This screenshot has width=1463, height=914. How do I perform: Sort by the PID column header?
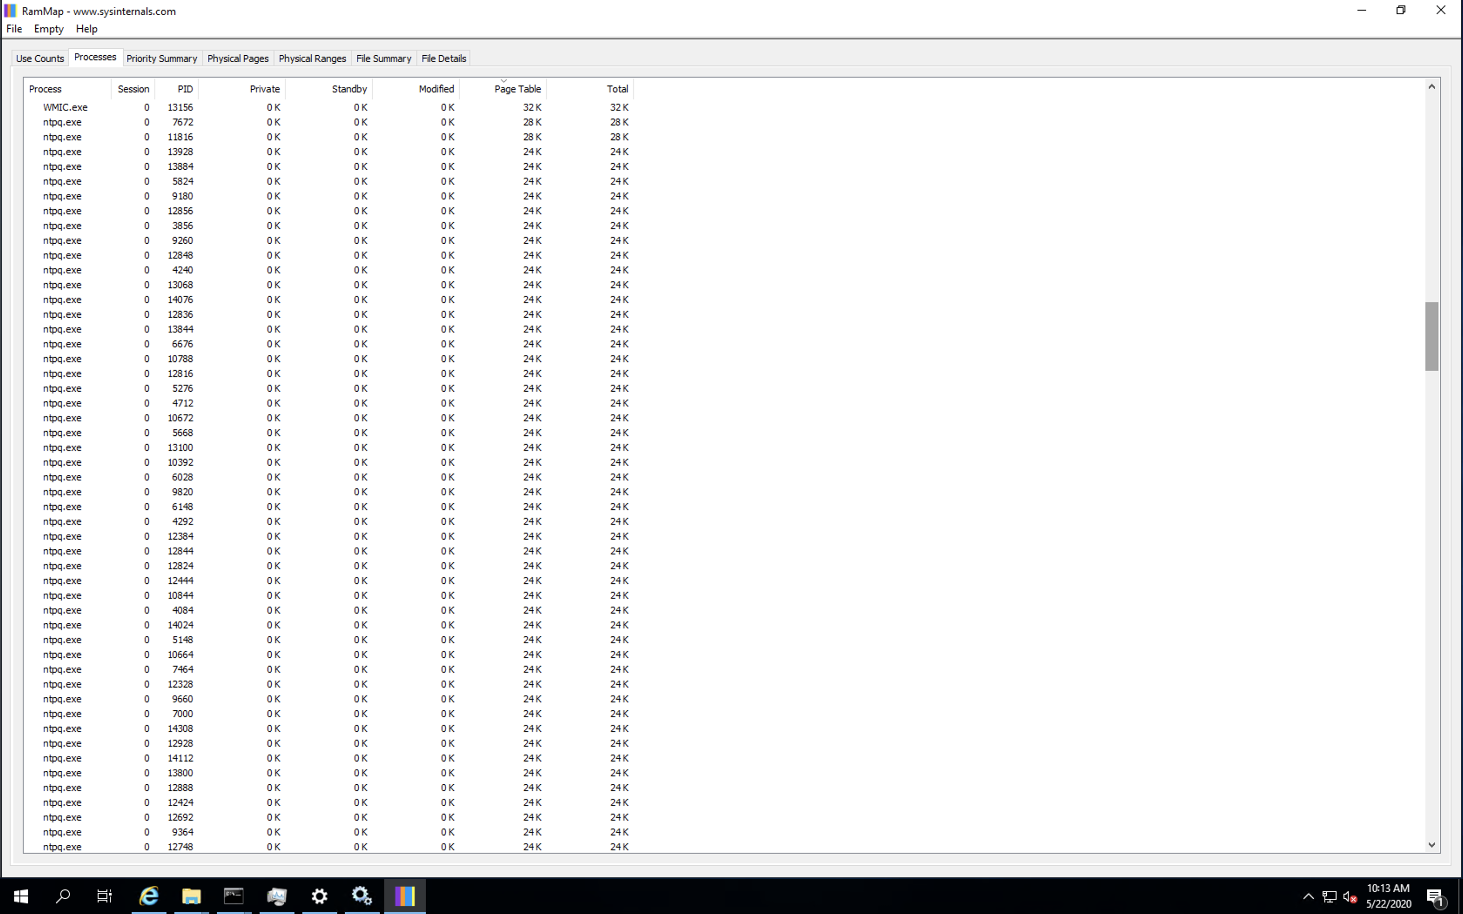point(176,89)
